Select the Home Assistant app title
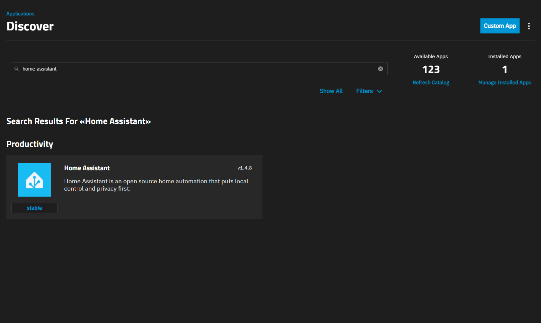 pyautogui.click(x=87, y=168)
